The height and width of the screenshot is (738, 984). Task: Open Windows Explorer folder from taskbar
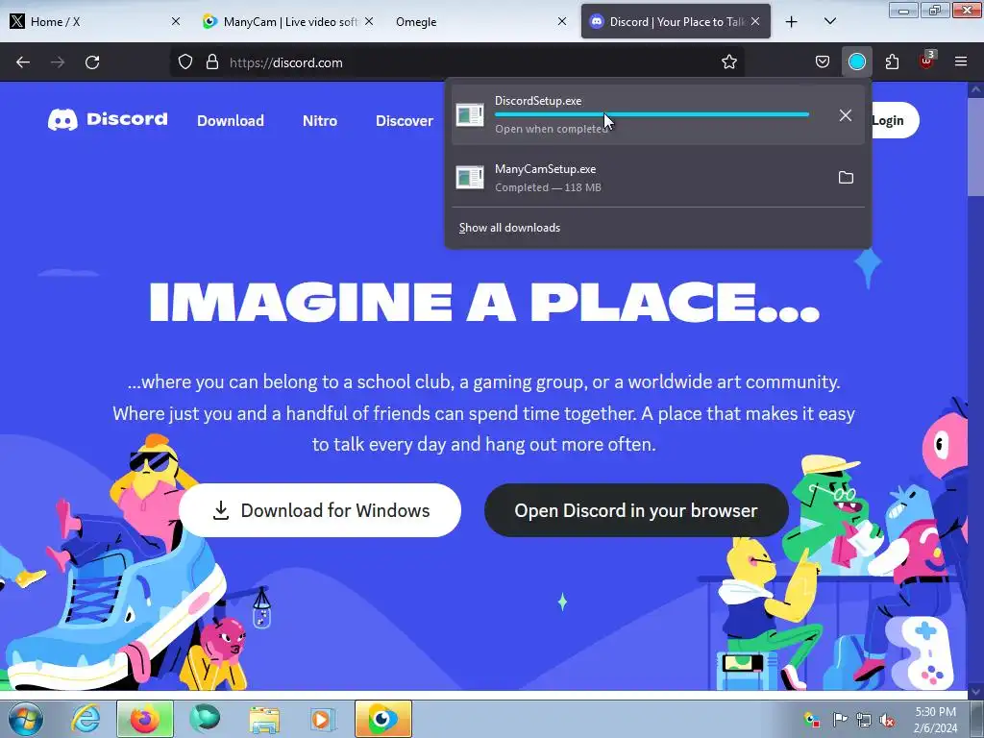[264, 719]
